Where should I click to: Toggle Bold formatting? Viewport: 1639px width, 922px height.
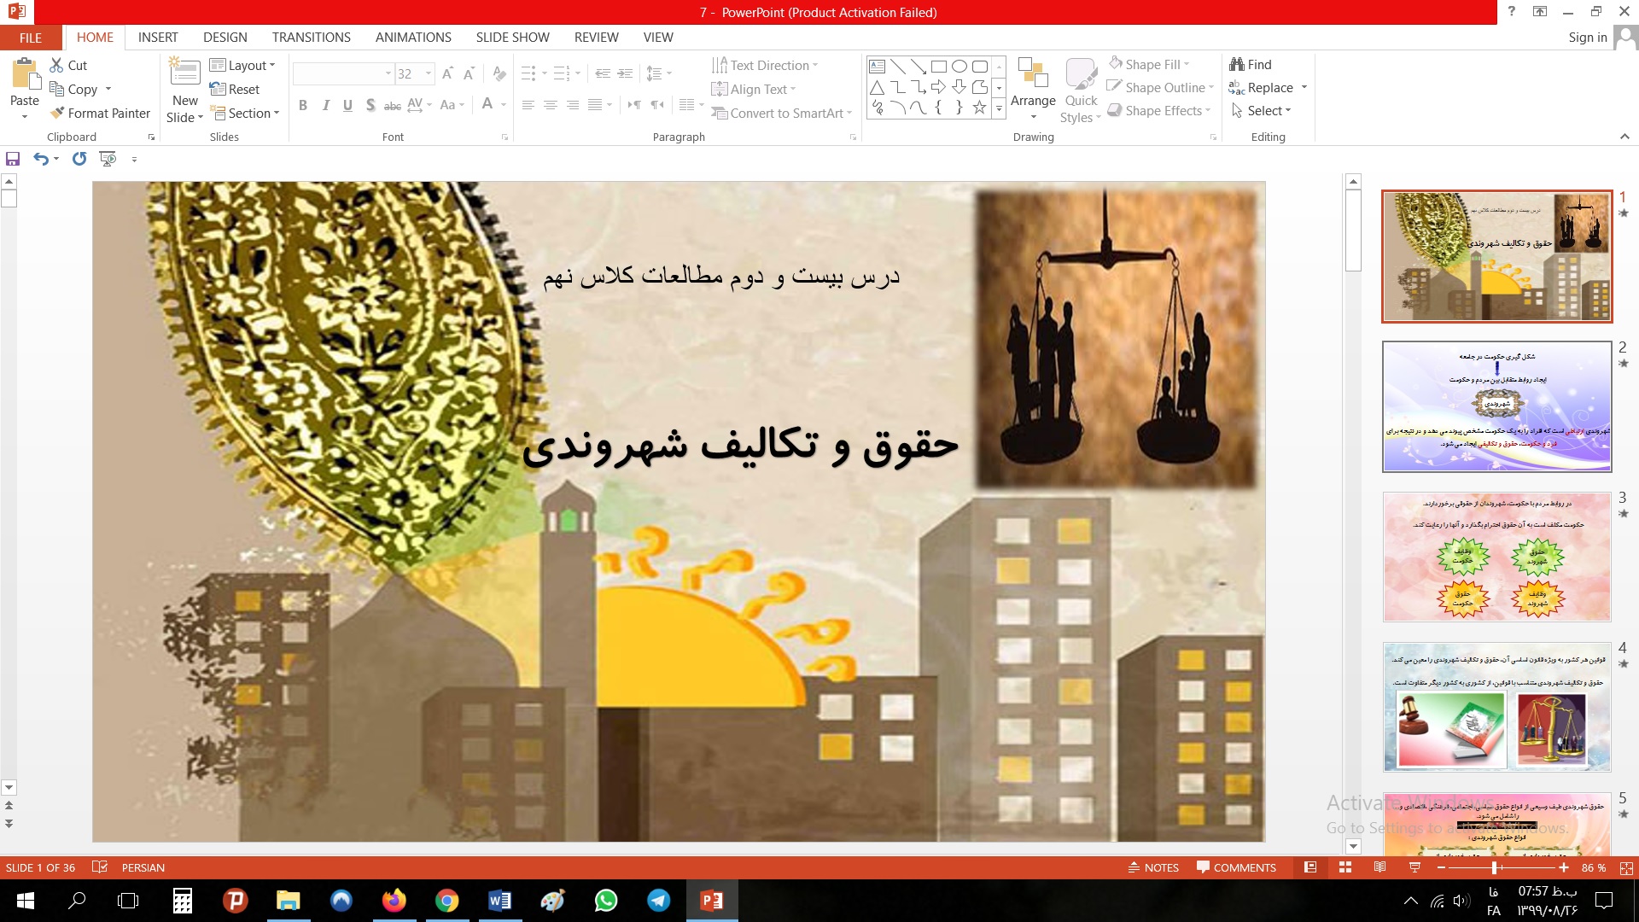[x=303, y=105]
